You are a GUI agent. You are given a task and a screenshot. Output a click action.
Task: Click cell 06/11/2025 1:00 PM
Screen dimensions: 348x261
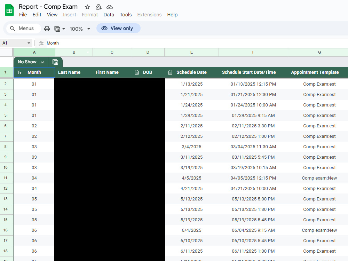tap(253, 251)
